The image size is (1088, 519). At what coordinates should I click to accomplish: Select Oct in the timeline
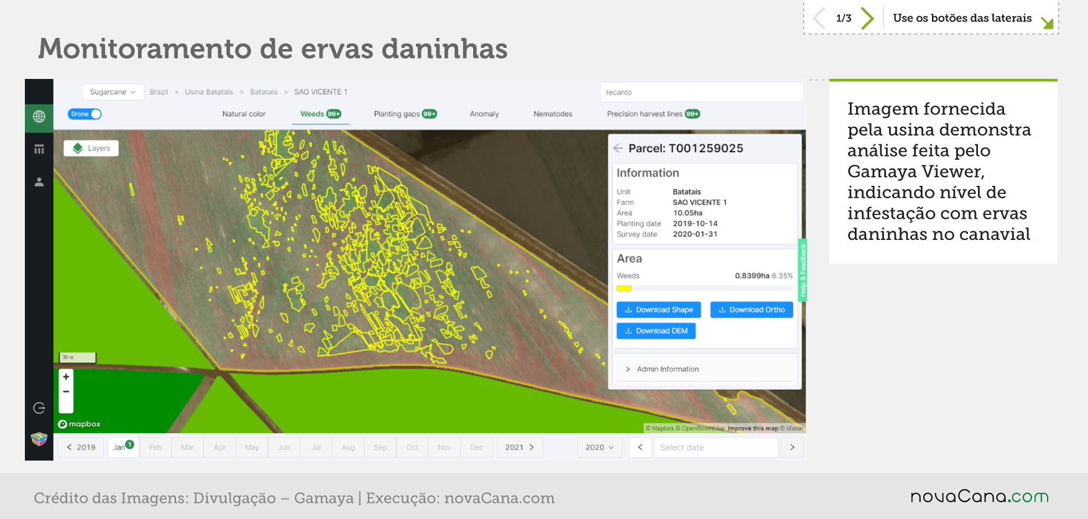click(412, 448)
